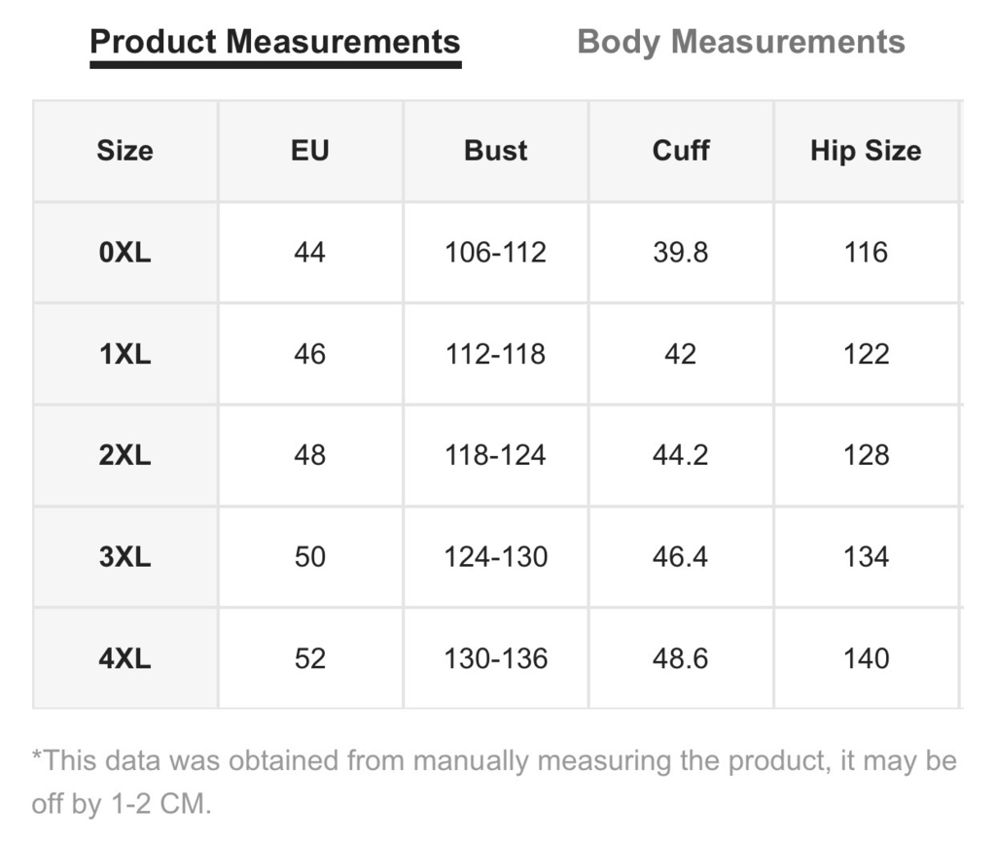The image size is (996, 843).
Task: Select the 0XL size row label
Action: coord(125,253)
